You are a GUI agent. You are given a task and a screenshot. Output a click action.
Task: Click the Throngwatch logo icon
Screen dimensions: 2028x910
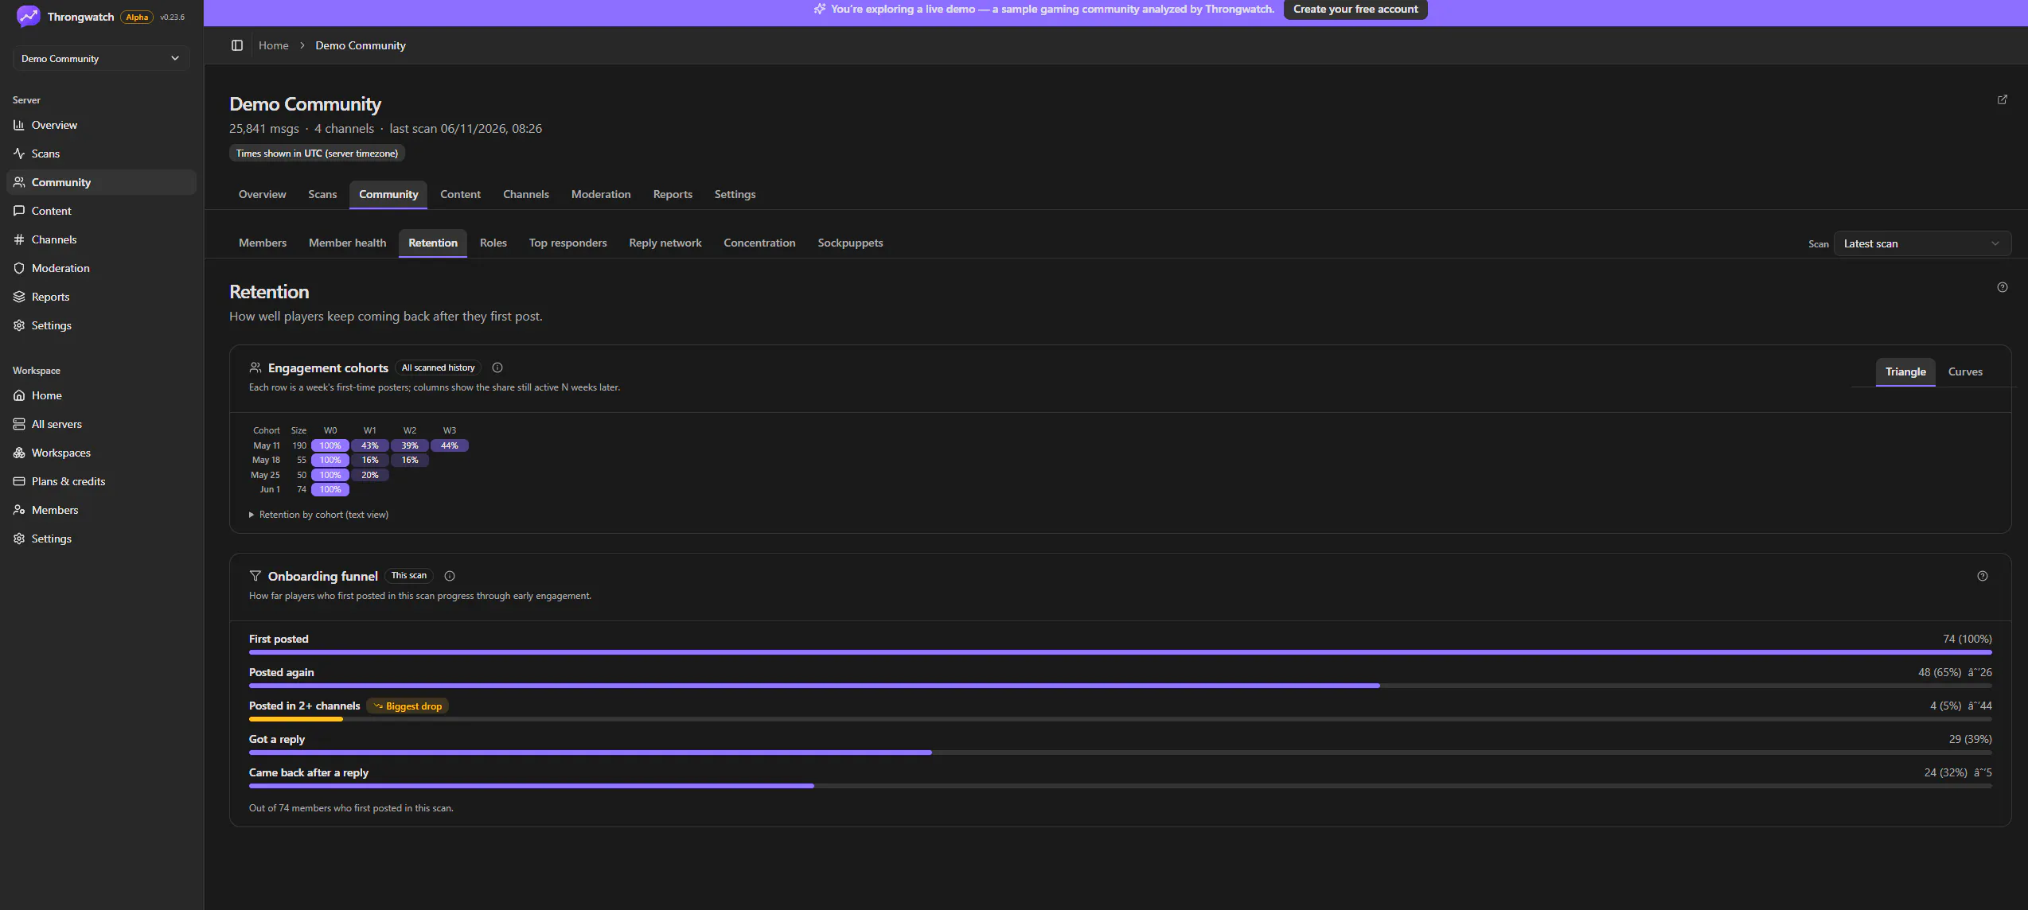(x=28, y=16)
